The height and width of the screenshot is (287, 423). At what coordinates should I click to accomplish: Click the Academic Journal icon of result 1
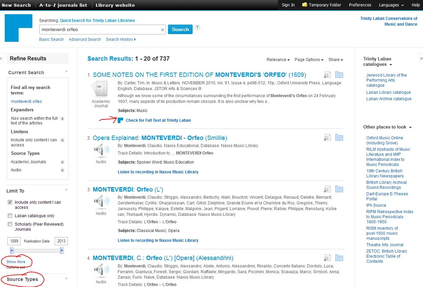tap(101, 89)
